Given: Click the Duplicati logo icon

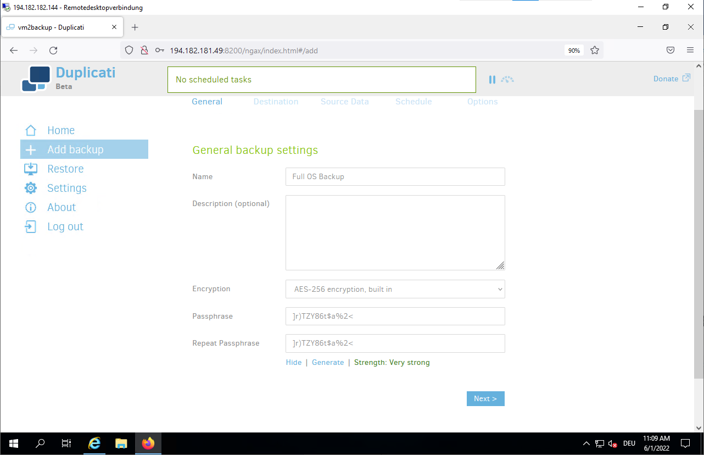Looking at the screenshot, I should click(36, 79).
